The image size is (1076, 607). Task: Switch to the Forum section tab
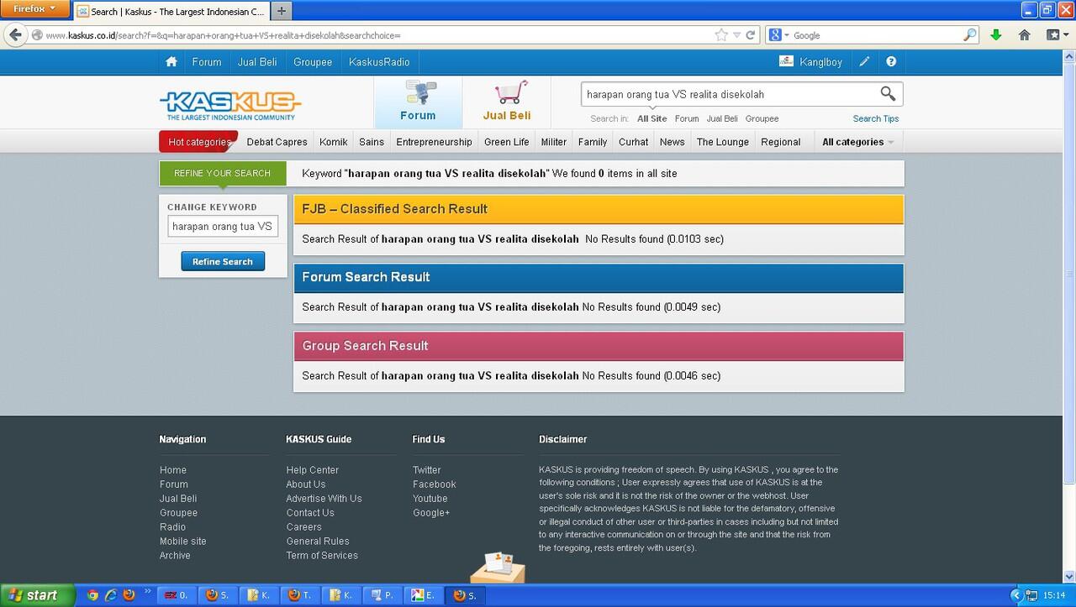pos(418,102)
